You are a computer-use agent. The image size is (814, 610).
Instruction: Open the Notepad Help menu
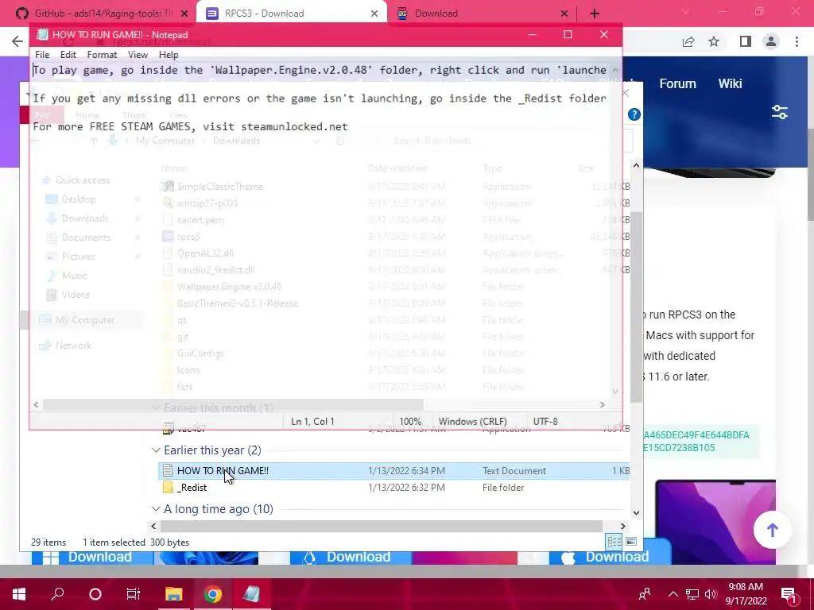coord(169,55)
